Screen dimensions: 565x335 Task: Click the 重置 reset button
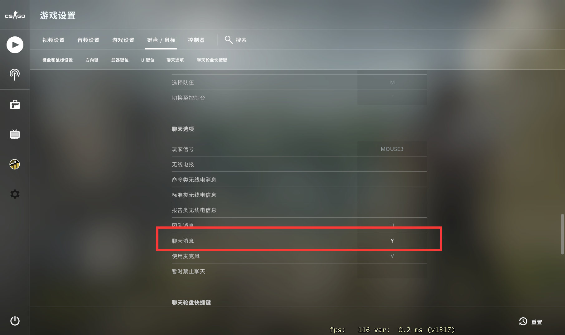click(531, 322)
